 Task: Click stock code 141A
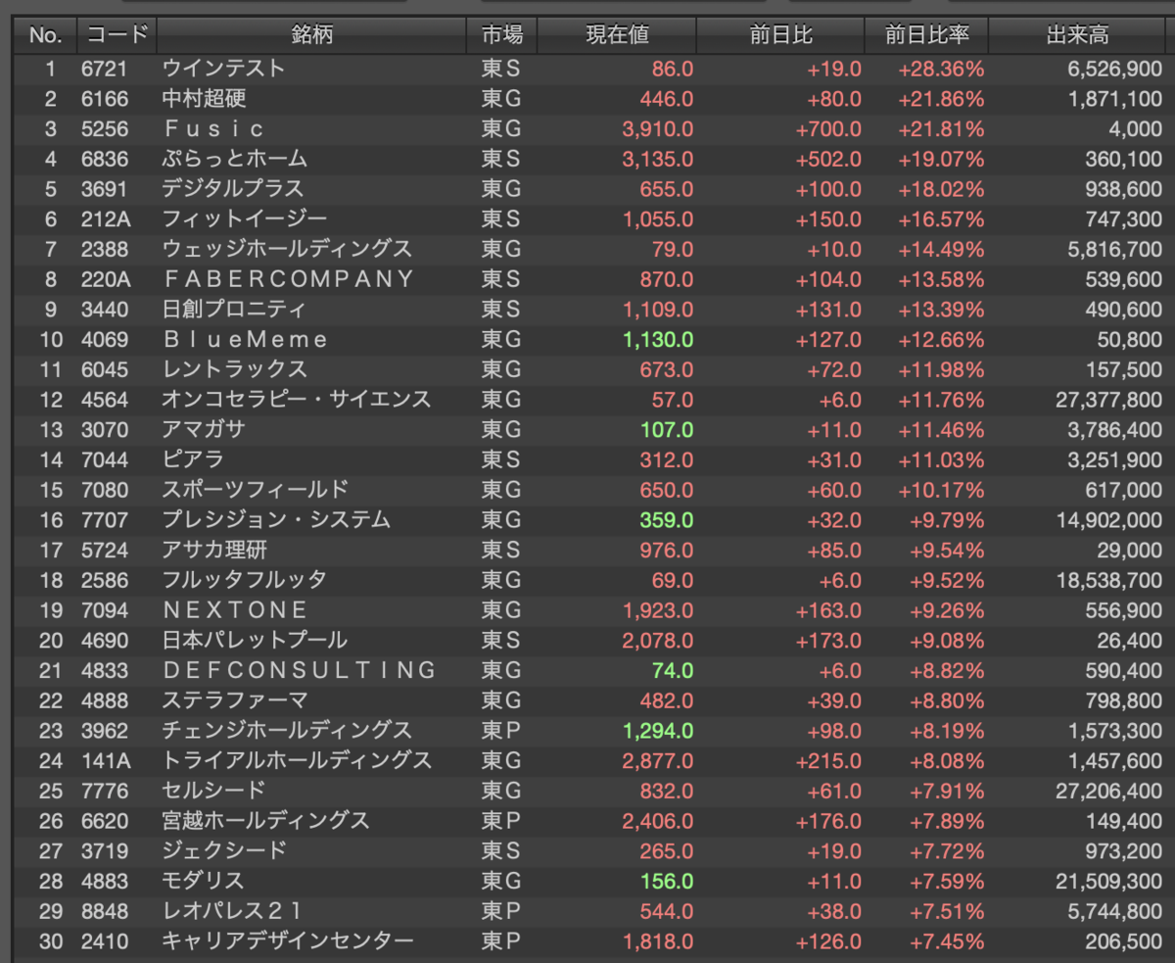pyautogui.click(x=106, y=761)
